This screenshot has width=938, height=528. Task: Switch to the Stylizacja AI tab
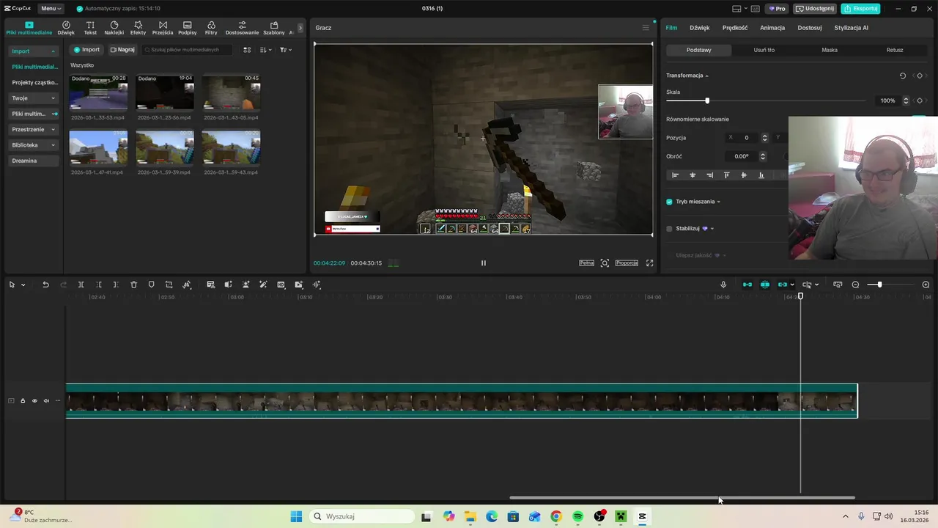[851, 28]
